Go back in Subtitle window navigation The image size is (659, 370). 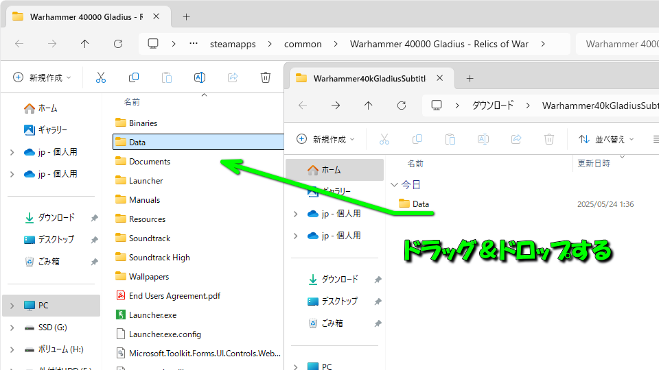click(x=303, y=106)
